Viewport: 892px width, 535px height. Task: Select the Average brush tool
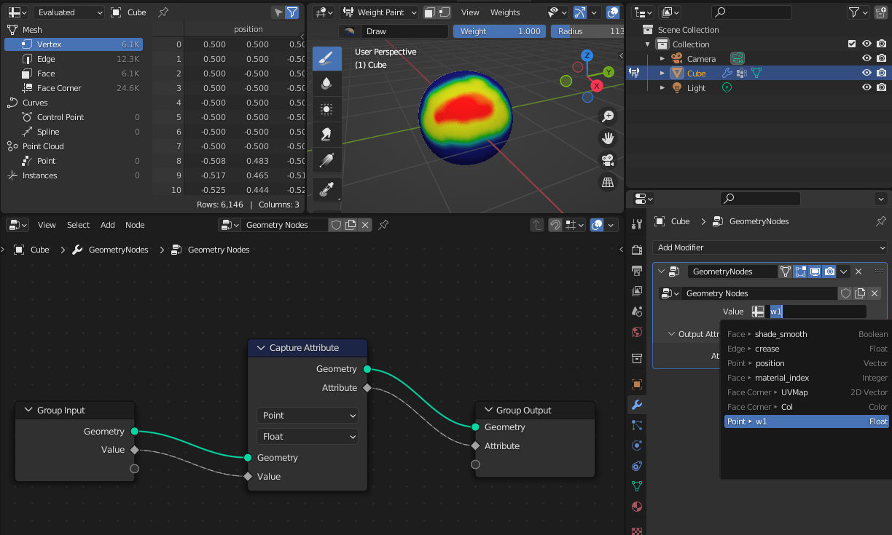(x=327, y=108)
